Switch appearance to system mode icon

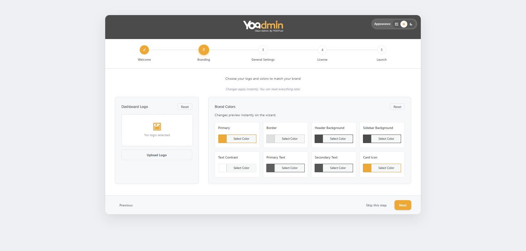click(396, 24)
